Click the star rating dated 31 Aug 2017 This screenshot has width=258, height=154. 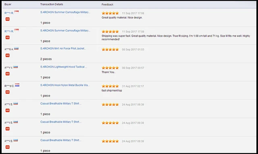point(110,86)
